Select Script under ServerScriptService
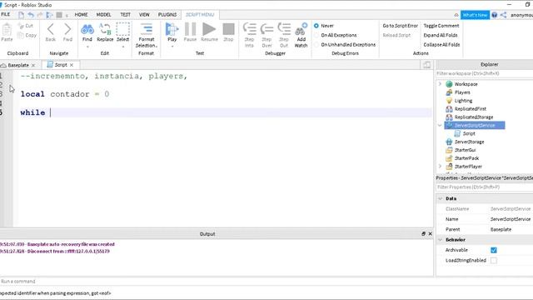The width and height of the screenshot is (533, 300). tap(469, 133)
